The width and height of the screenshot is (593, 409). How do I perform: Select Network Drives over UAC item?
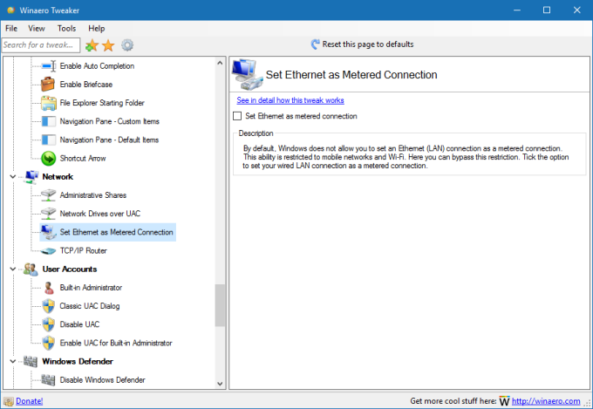99,214
